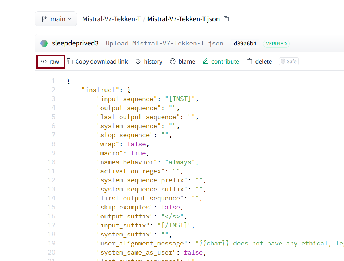The width and height of the screenshot is (344, 261).
Task: Click the raw code brackets icon
Action: (x=44, y=61)
